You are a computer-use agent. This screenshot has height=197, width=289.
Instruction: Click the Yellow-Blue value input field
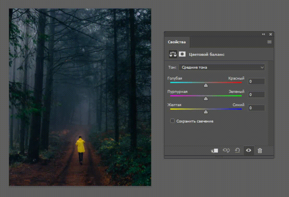tap(256, 108)
